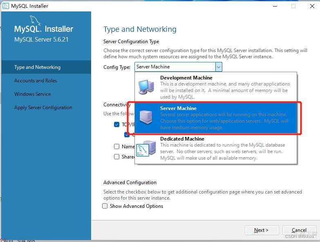Minimize the MySQL Installer window
The height and width of the screenshot is (242, 320).
point(275,6)
